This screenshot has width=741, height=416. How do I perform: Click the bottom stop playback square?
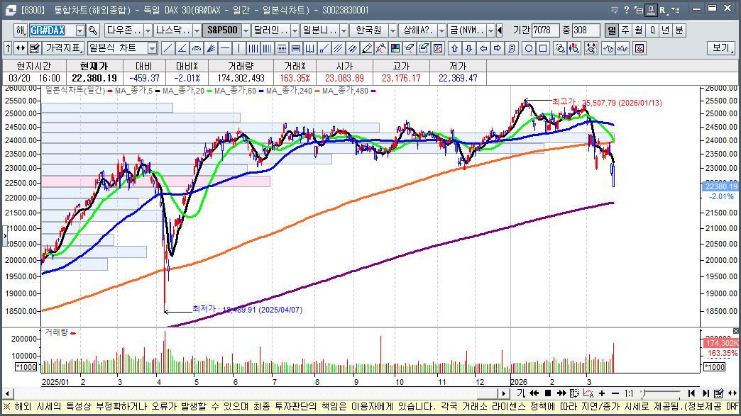point(548,393)
